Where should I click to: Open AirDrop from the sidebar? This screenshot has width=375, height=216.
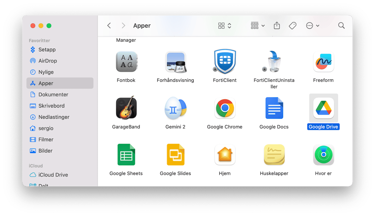[47, 61]
